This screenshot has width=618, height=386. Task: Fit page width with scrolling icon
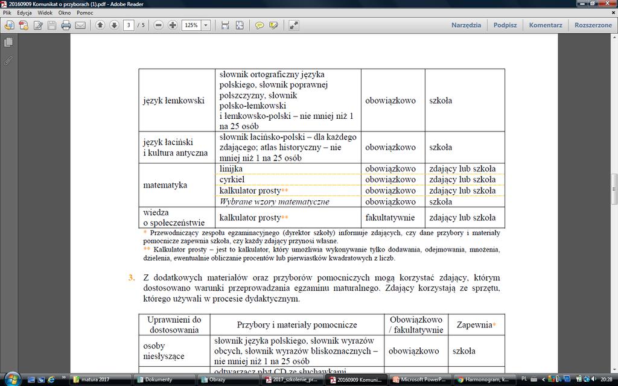click(x=226, y=25)
